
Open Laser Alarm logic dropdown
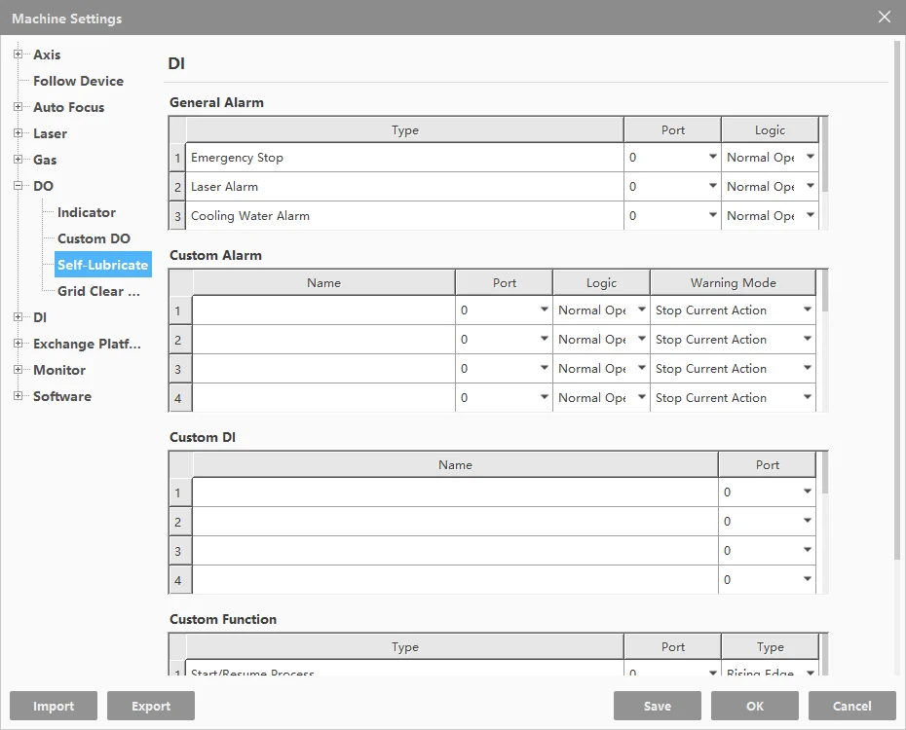810,187
